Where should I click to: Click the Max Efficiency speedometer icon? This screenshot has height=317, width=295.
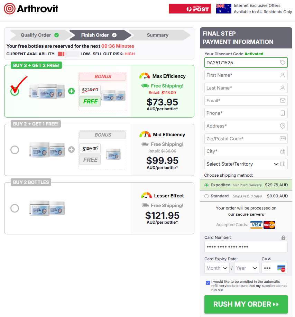144,75
